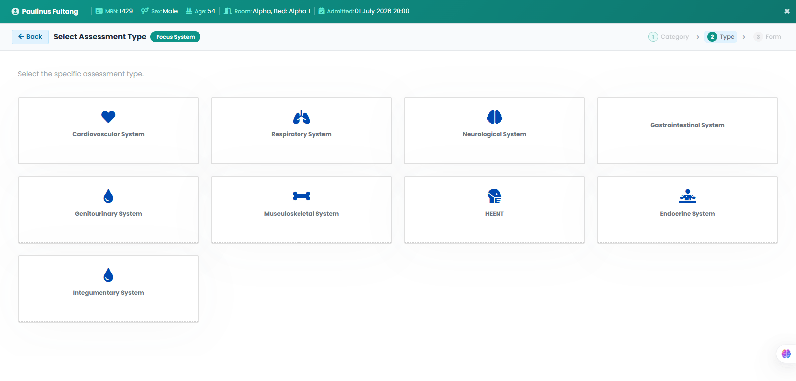Go to the Form step
The width and height of the screenshot is (796, 381).
pyautogui.click(x=767, y=37)
